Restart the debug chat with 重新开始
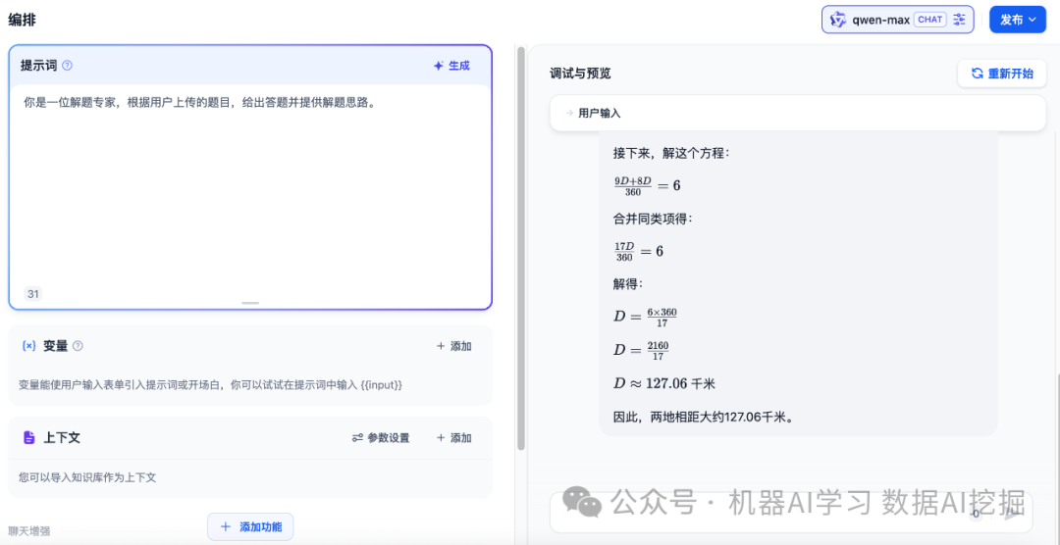The image size is (1060, 545). point(1002,74)
